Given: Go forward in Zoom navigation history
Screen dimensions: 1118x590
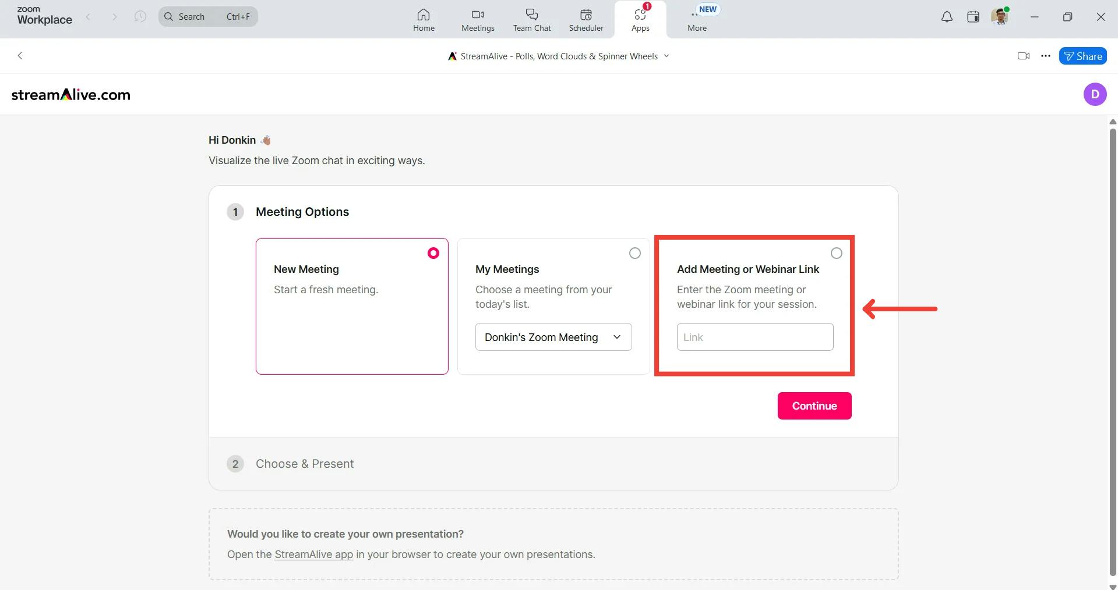Looking at the screenshot, I should (114, 17).
